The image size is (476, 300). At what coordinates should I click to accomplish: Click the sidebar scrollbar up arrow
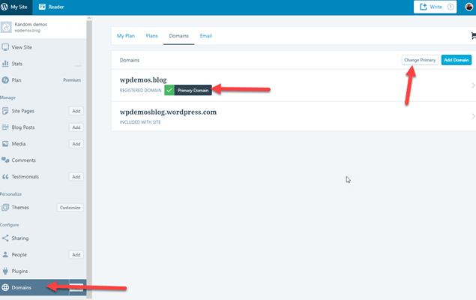click(x=89, y=18)
